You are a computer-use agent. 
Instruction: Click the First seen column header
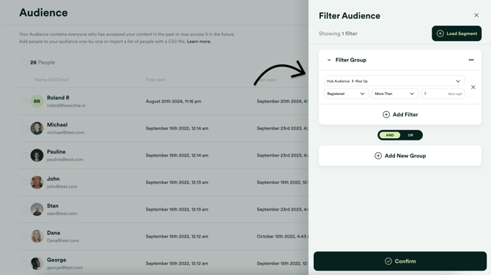tap(155, 80)
